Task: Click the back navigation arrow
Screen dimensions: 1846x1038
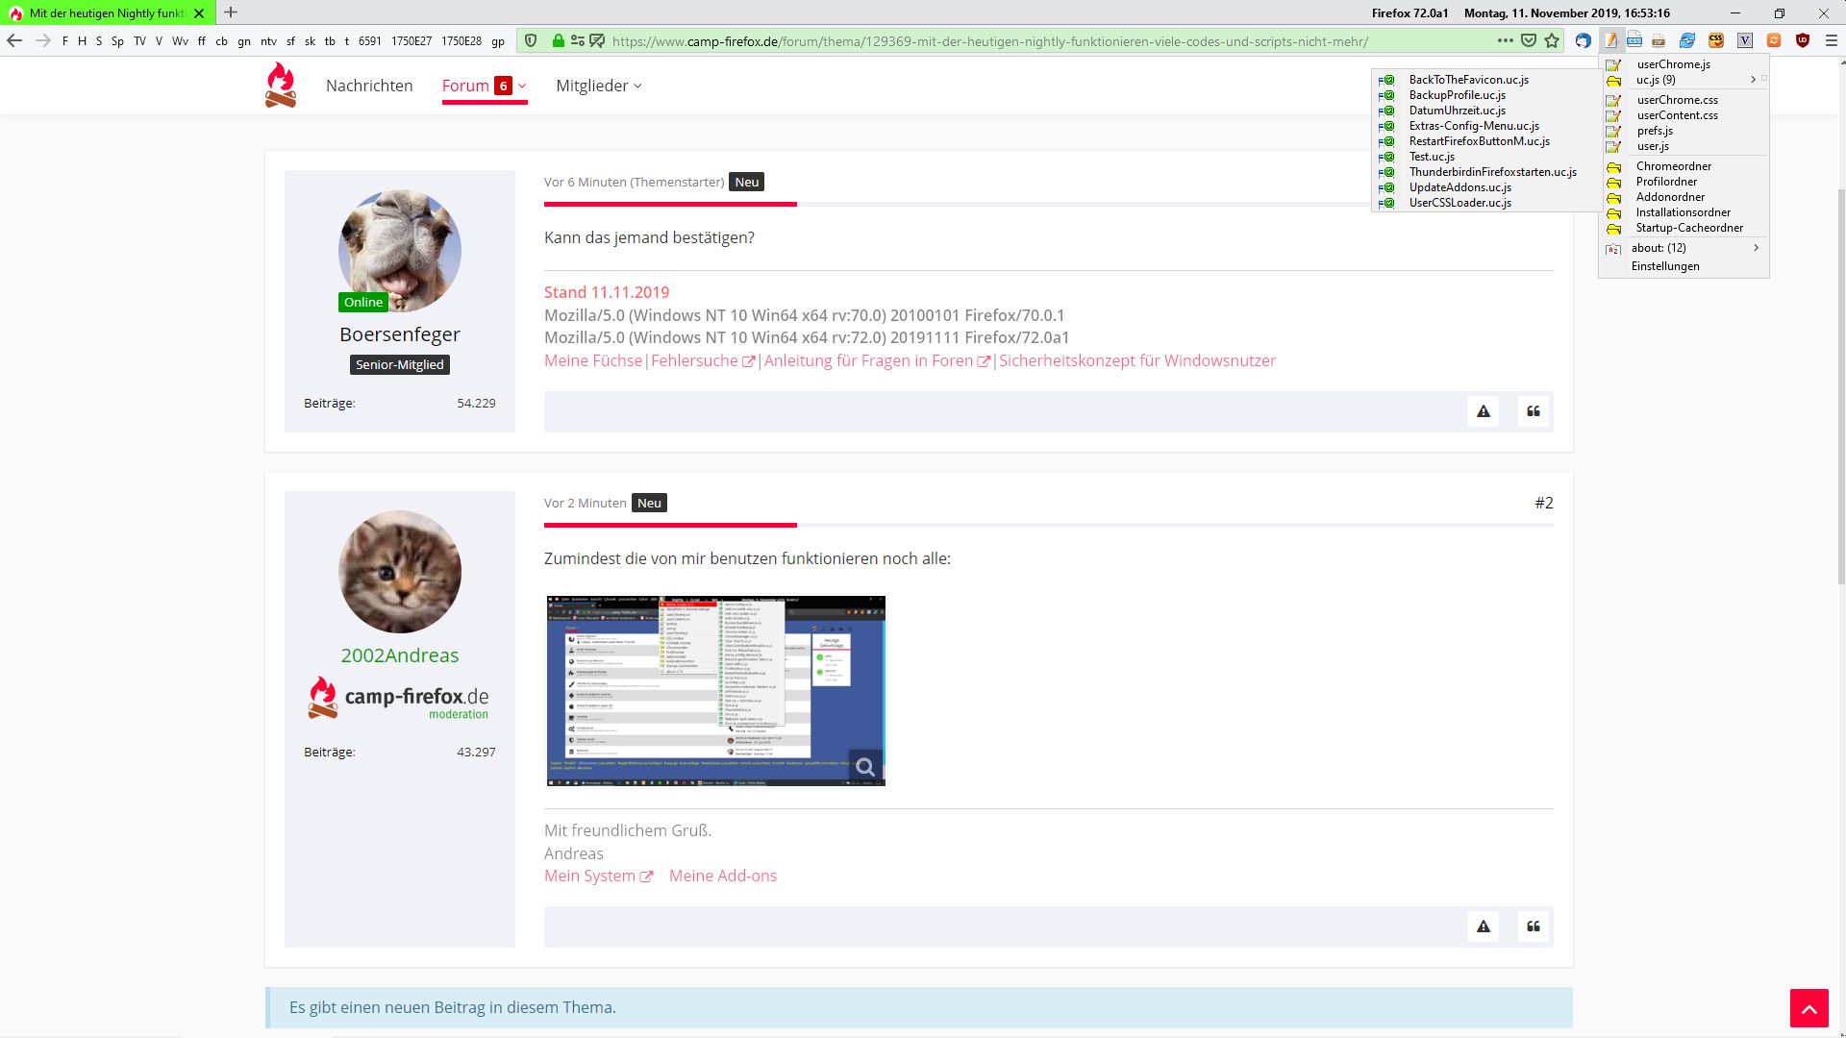Action: [x=14, y=40]
